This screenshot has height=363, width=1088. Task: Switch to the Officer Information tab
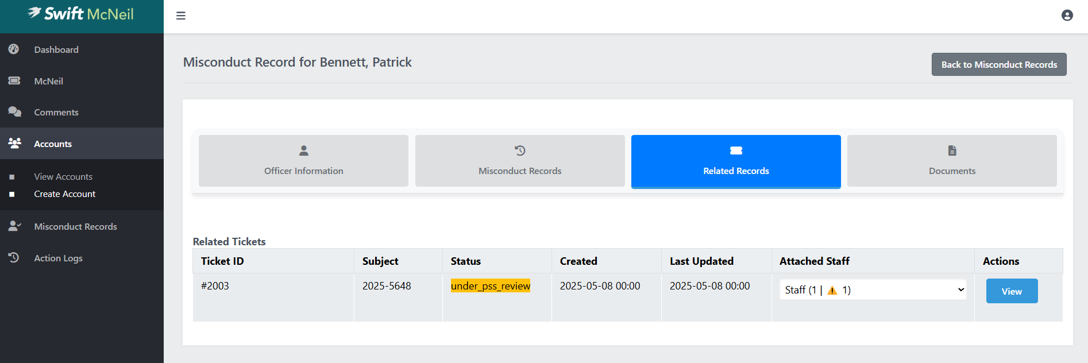pos(303,161)
